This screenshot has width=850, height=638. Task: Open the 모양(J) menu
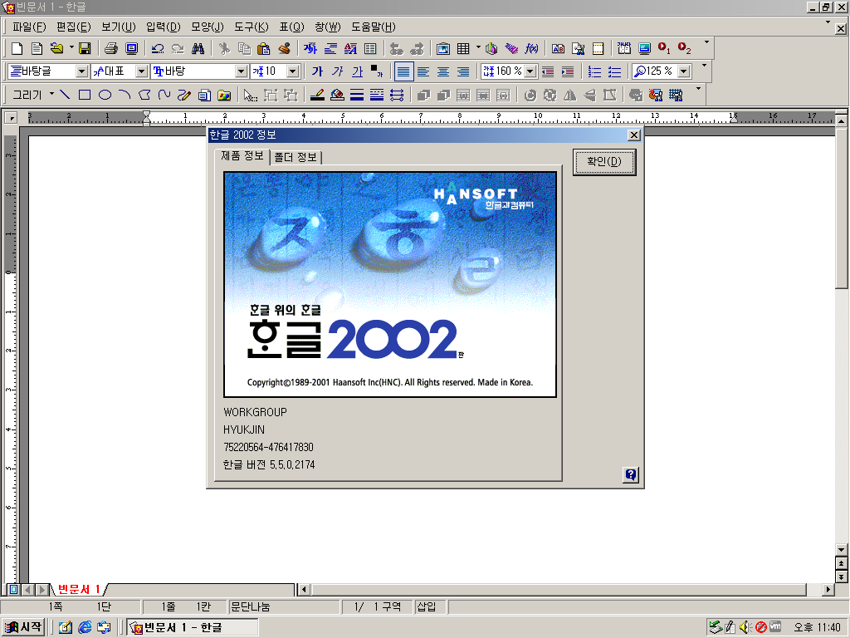point(207,27)
